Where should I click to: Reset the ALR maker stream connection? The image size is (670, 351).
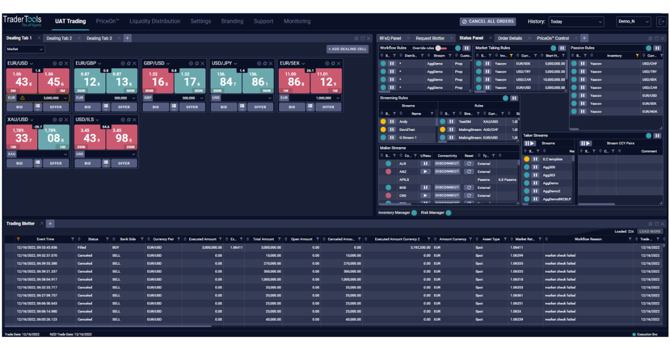click(469, 164)
